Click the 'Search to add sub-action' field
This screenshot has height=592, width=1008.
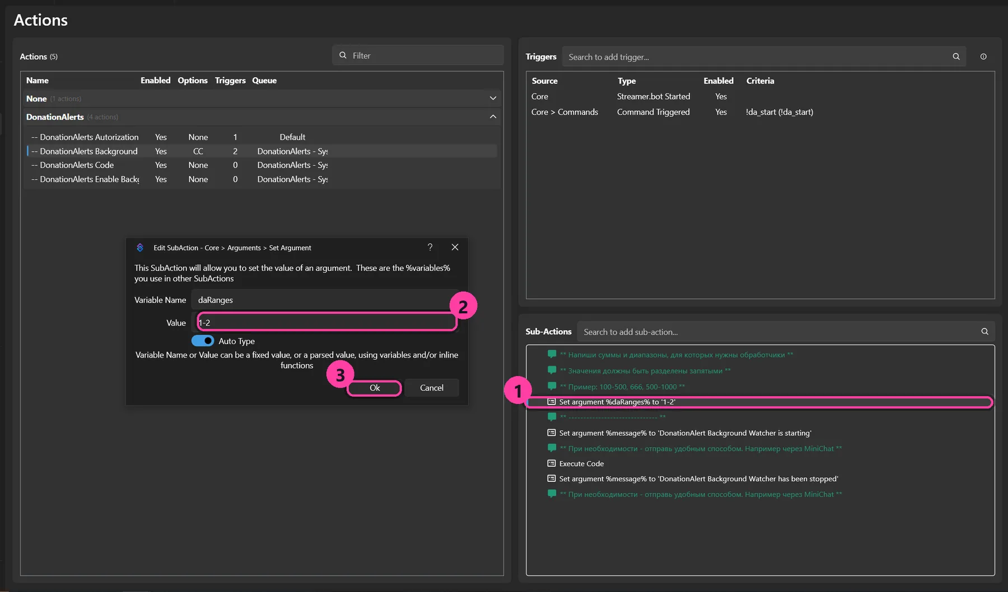786,332
